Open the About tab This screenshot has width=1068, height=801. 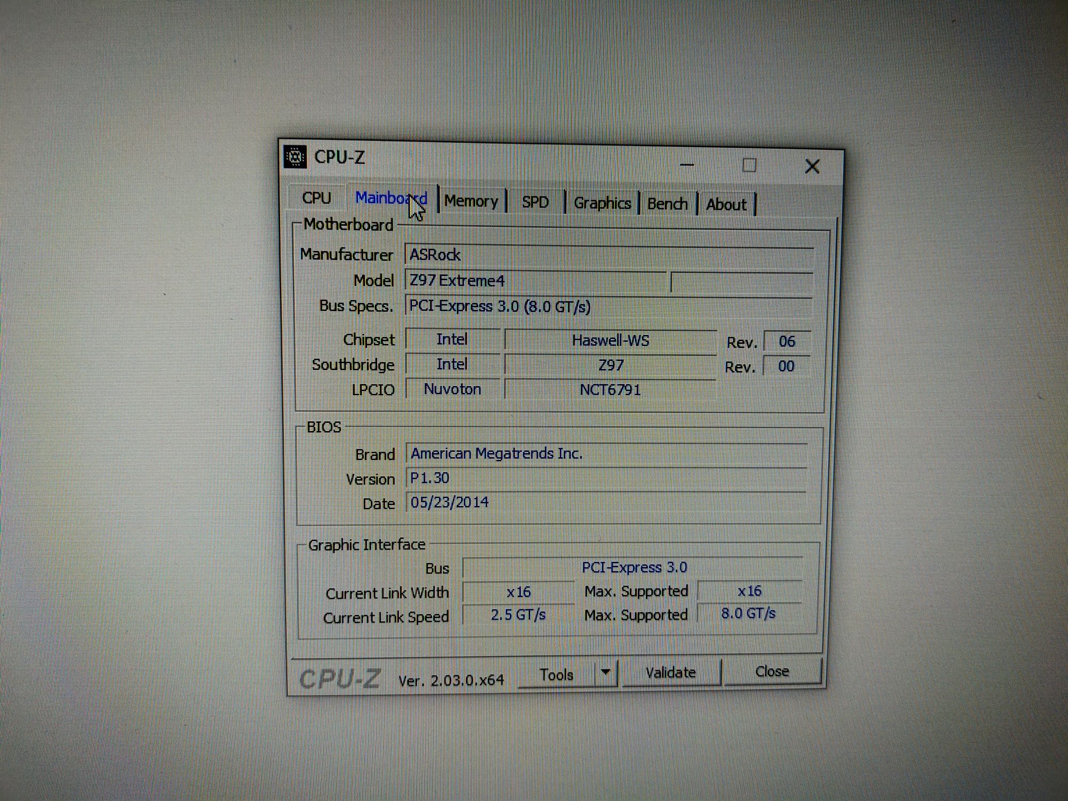(x=726, y=205)
